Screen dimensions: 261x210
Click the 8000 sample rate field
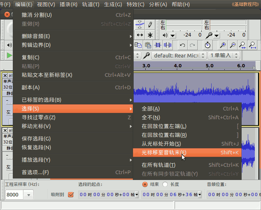pos(14,195)
